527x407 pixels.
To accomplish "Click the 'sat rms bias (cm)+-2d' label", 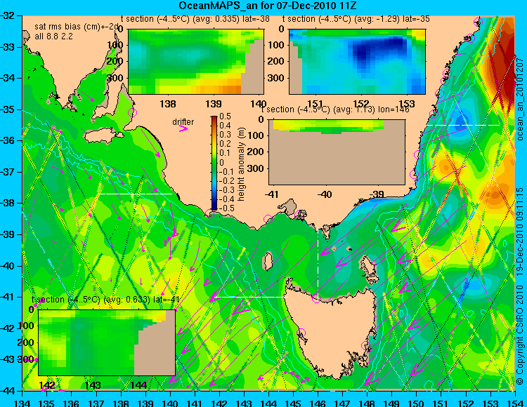I will pyautogui.click(x=77, y=27).
